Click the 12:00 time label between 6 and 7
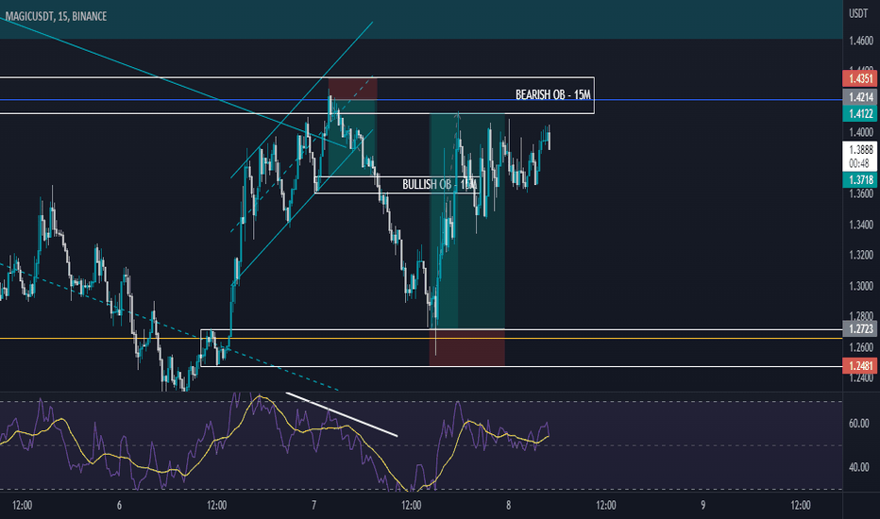This screenshot has width=880, height=519. [216, 505]
